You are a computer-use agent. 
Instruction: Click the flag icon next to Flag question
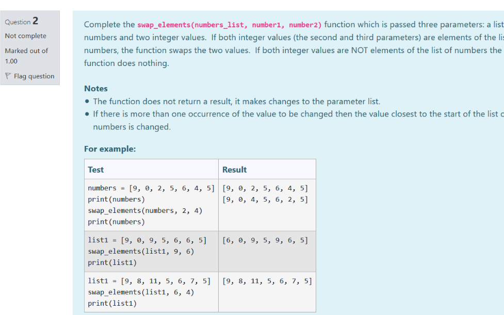point(8,76)
